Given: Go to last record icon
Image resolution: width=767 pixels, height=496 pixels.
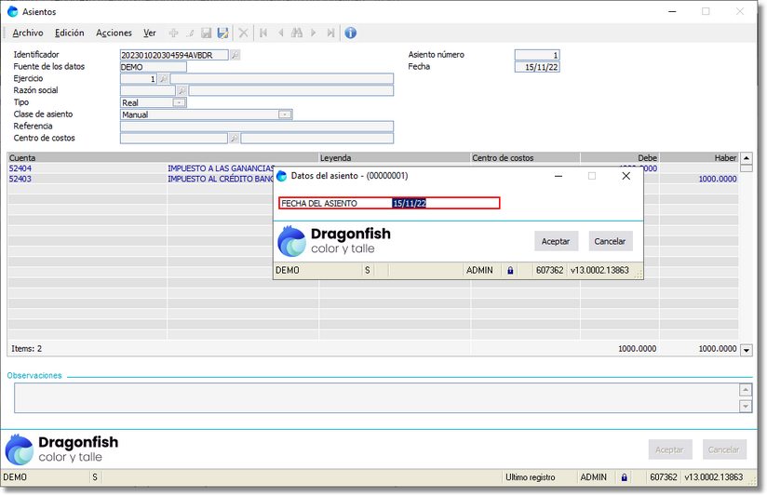Looking at the screenshot, I should point(330,33).
